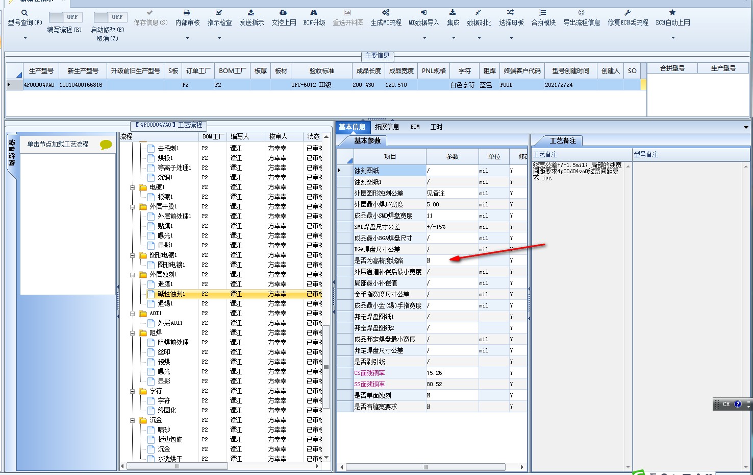Collapse the 沉金 tree folder
This screenshot has width=753, height=475.
[133, 420]
